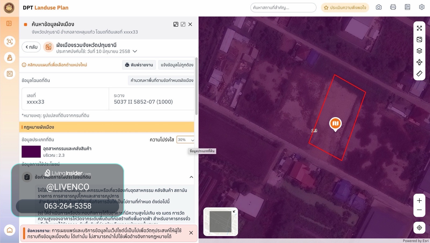430x243 pixels.
Task: Click parcel number xxxx33 value
Action: 35,102
